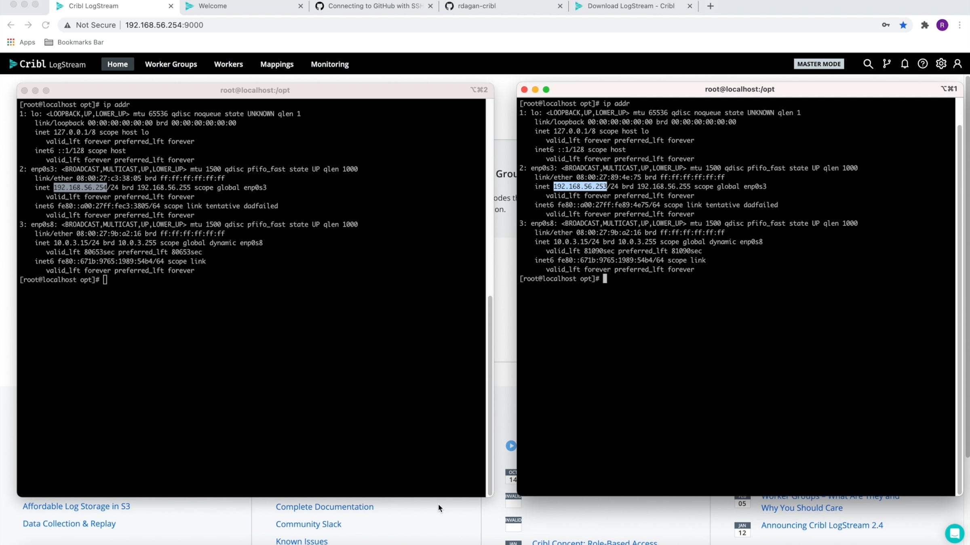Screen dimensions: 970x545
Task: Open a new browser tab
Action: [x=711, y=6]
